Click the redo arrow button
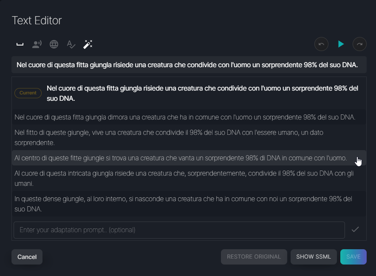Screen dimensions: 376x276 tap(359, 44)
